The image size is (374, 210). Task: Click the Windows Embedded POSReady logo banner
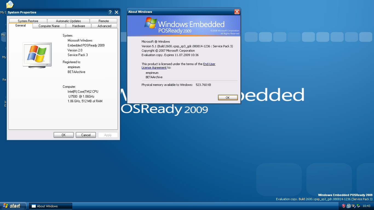(x=183, y=25)
